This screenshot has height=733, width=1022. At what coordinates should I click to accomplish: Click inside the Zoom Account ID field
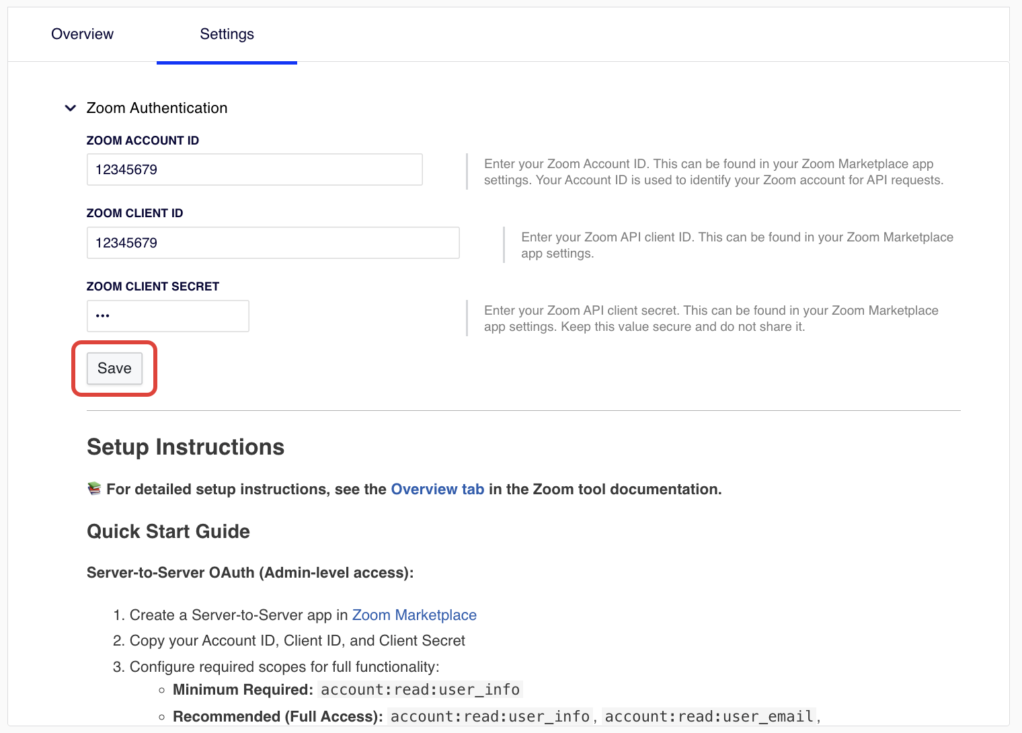click(254, 169)
